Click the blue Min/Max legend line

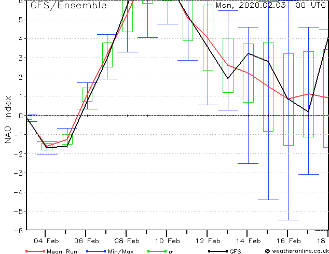(x=96, y=251)
